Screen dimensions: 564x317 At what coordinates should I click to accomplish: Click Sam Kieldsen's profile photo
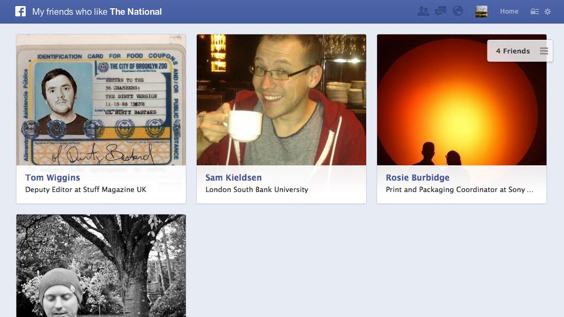click(281, 99)
